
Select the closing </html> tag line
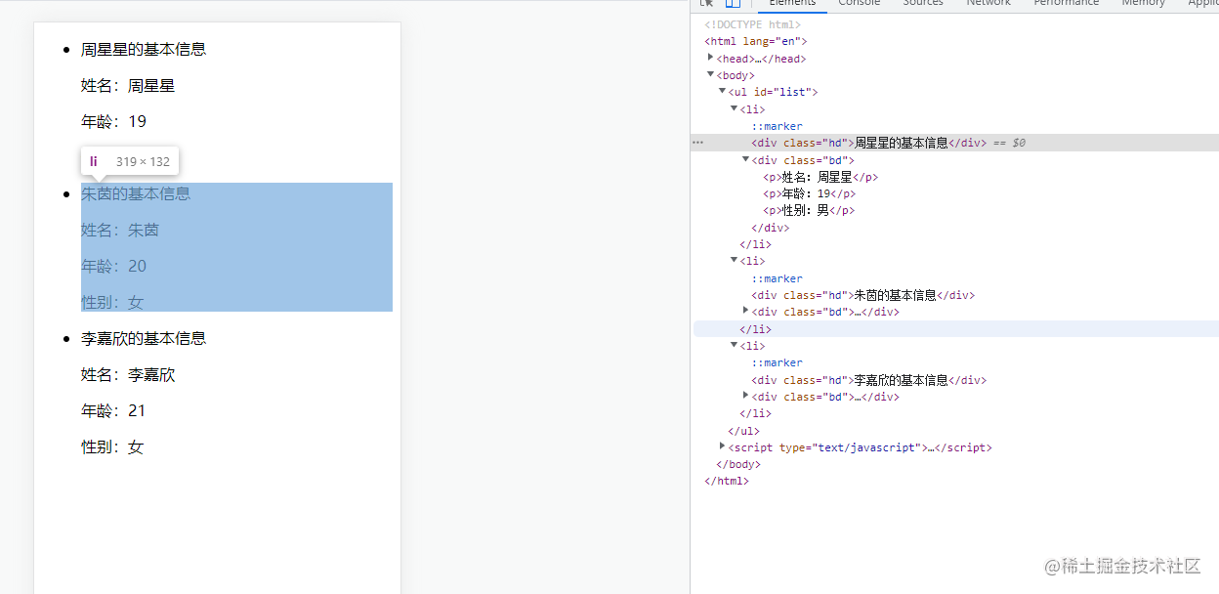pyautogui.click(x=726, y=481)
